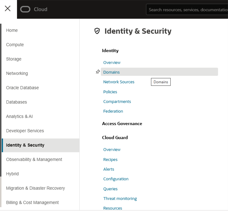Select Developer Services in the menu
228x211 pixels.
click(25, 131)
